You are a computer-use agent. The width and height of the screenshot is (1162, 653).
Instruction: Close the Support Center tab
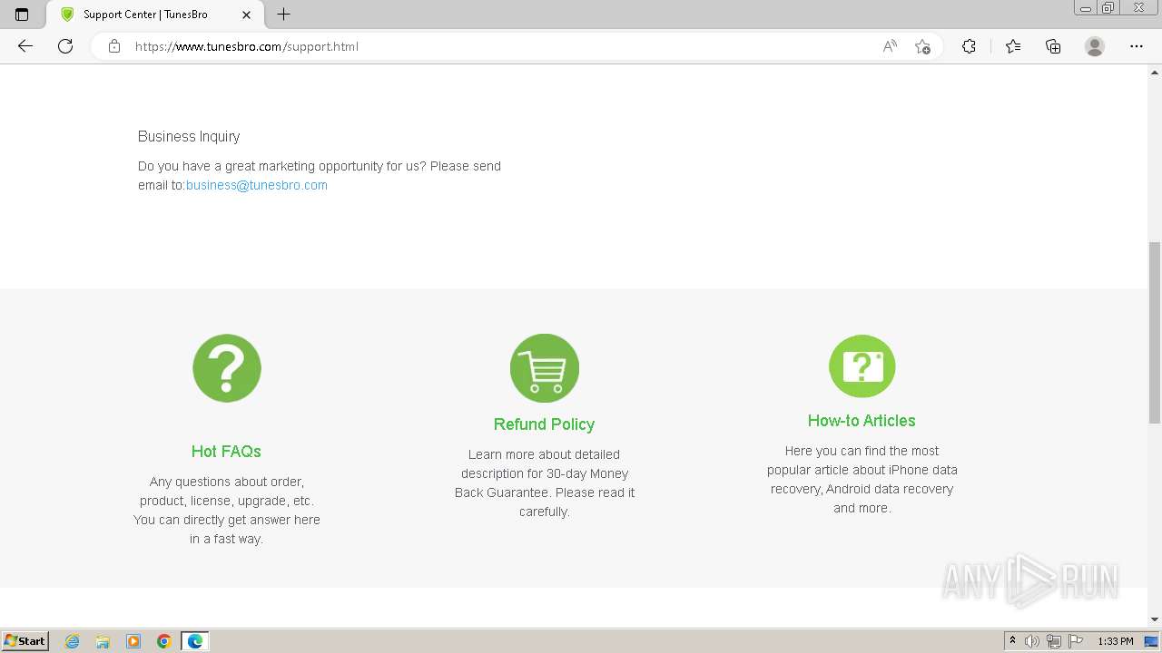tap(247, 15)
